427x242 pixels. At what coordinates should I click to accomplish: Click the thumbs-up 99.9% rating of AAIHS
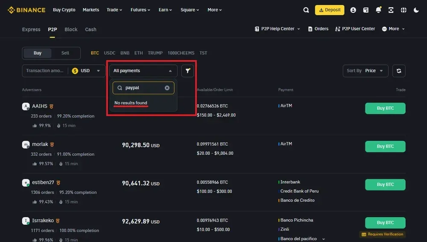(x=41, y=125)
